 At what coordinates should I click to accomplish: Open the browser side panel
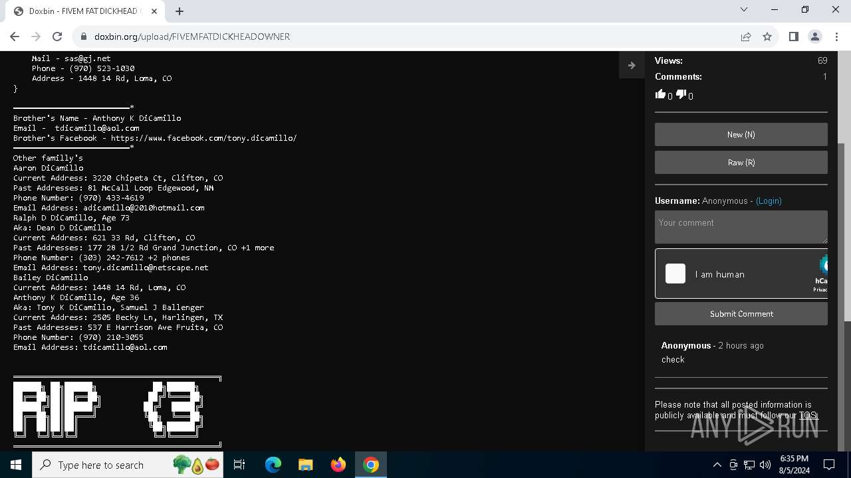793,37
